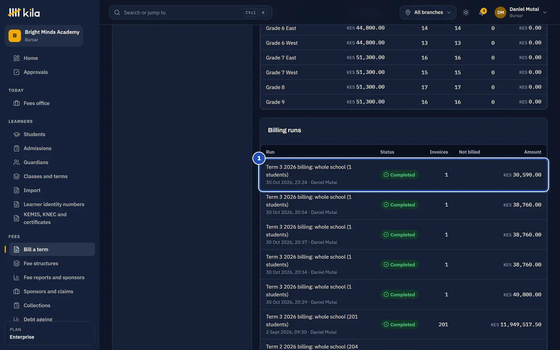Toggle the light/dark theme sun icon
Viewport: 560px width, 350px height.
[466, 12]
